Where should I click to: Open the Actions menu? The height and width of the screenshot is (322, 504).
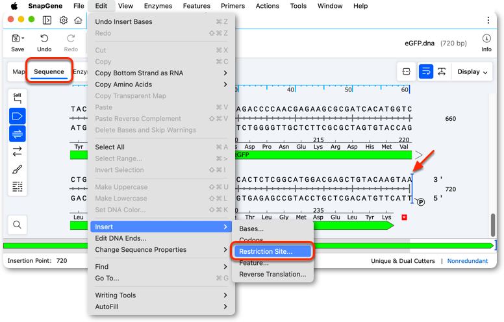tap(267, 6)
